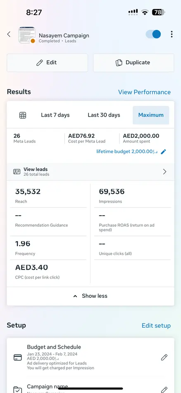181x393 pixels.
Task: Tap the AED2,000.00 Amount spent value
Action: tap(141, 136)
